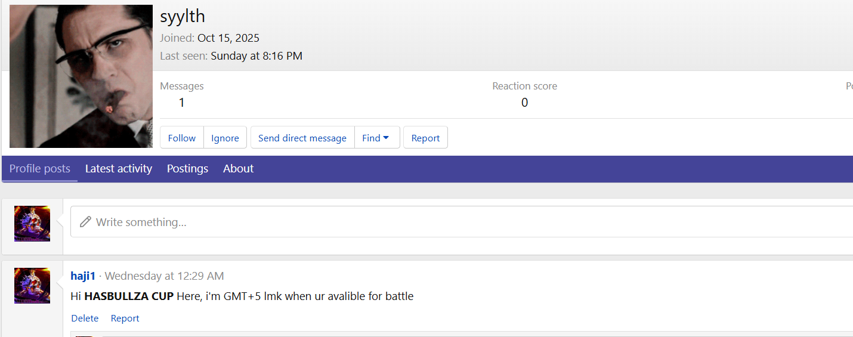Switch to the Latest activity tab

(119, 169)
